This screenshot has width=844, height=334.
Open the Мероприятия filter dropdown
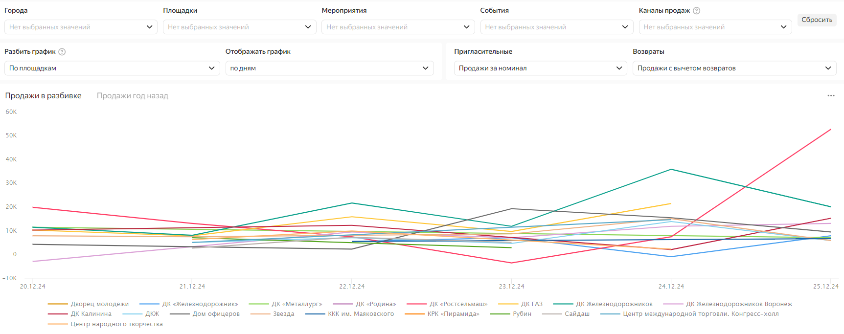click(x=398, y=27)
